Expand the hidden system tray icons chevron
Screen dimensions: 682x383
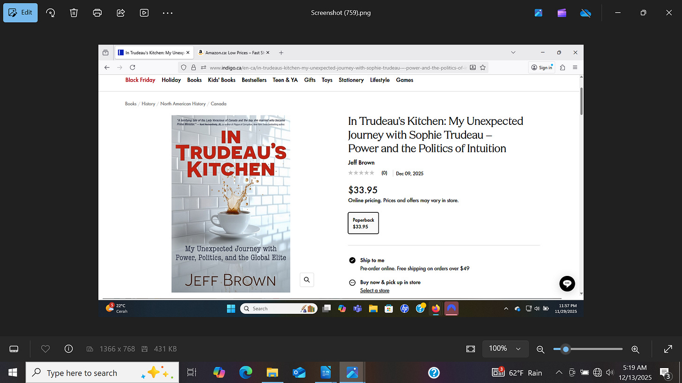tap(558, 373)
